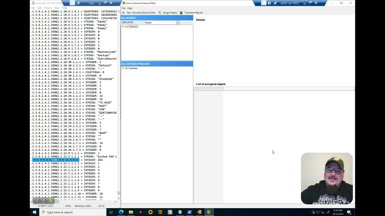Launch Microsoft Edge from the taskbar
The width and height of the screenshot is (385, 216).
(121, 212)
